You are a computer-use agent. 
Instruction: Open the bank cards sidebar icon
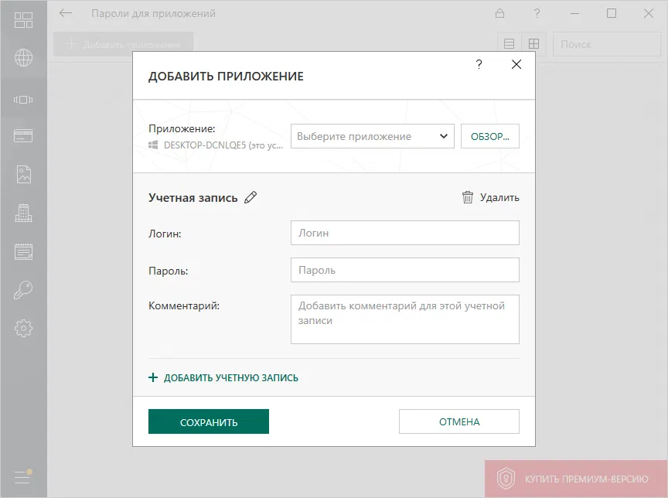[x=23, y=136]
